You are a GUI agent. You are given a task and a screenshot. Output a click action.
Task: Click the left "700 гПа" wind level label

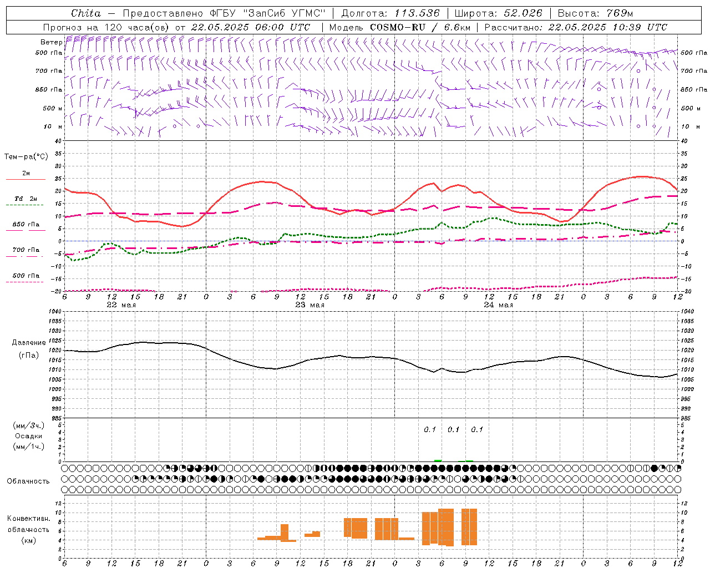tap(49, 71)
